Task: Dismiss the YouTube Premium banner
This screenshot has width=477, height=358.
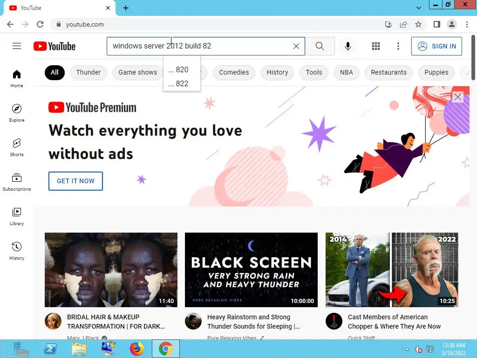Action: (x=457, y=97)
